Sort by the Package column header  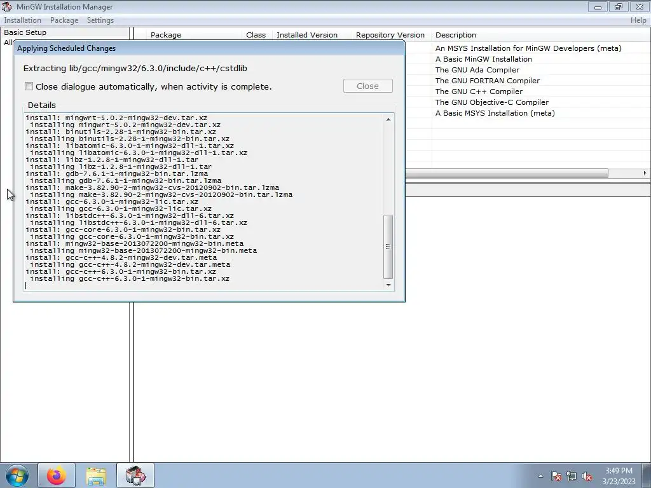[166, 35]
